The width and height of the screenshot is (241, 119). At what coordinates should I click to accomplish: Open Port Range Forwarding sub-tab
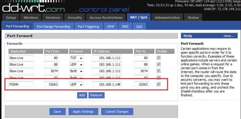click(53, 26)
